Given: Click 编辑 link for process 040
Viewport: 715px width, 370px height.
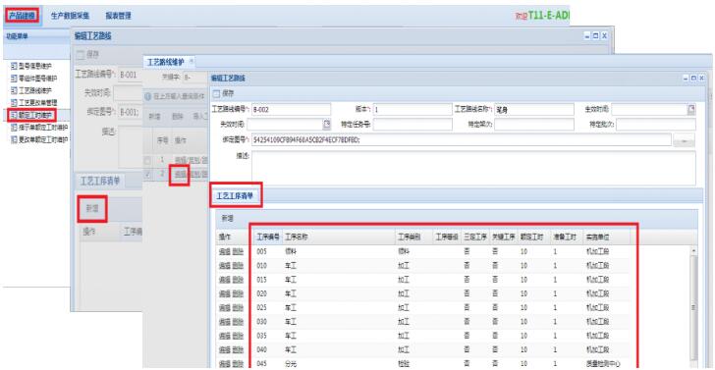Looking at the screenshot, I should click(x=224, y=350).
